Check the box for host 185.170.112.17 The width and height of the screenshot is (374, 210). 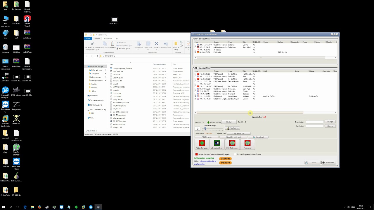click(195, 84)
